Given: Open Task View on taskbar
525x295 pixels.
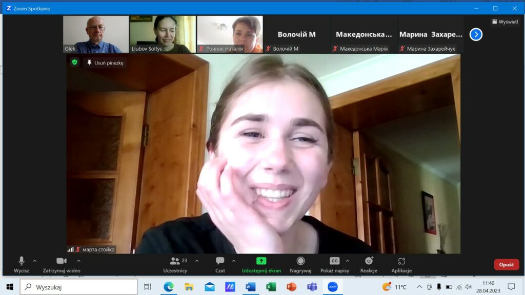Looking at the screenshot, I should 147,287.
